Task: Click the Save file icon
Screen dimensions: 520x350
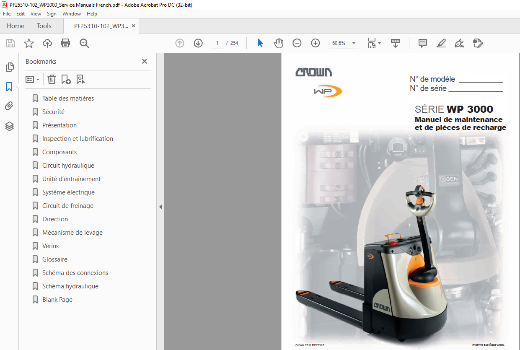Action: (x=10, y=43)
